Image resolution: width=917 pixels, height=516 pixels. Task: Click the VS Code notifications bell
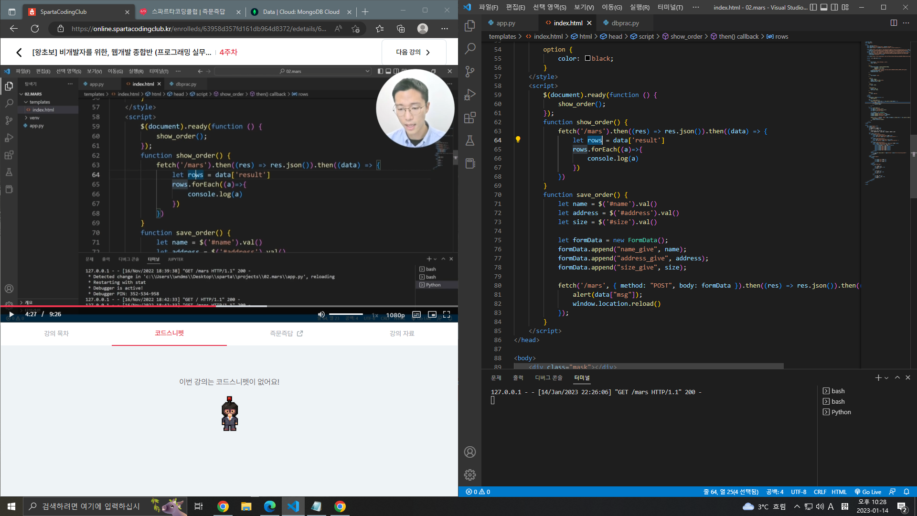[x=906, y=492]
